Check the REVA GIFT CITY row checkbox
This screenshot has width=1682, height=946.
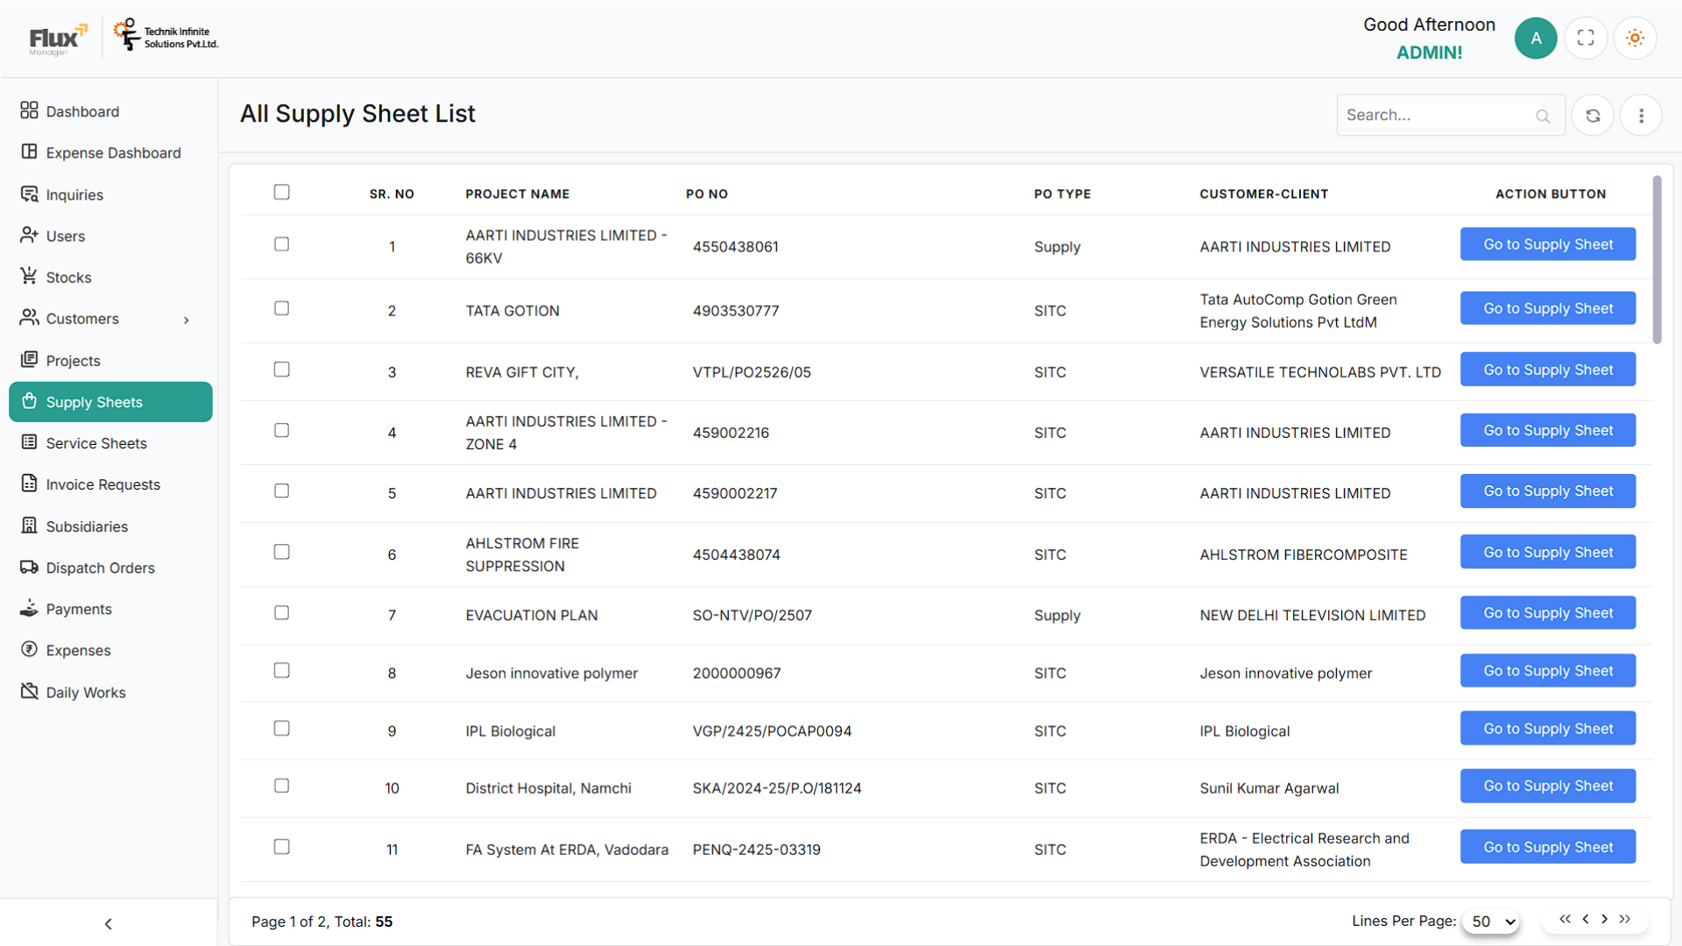pyautogui.click(x=281, y=370)
